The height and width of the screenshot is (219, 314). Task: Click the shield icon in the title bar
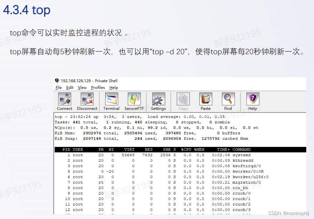(x=57, y=81)
